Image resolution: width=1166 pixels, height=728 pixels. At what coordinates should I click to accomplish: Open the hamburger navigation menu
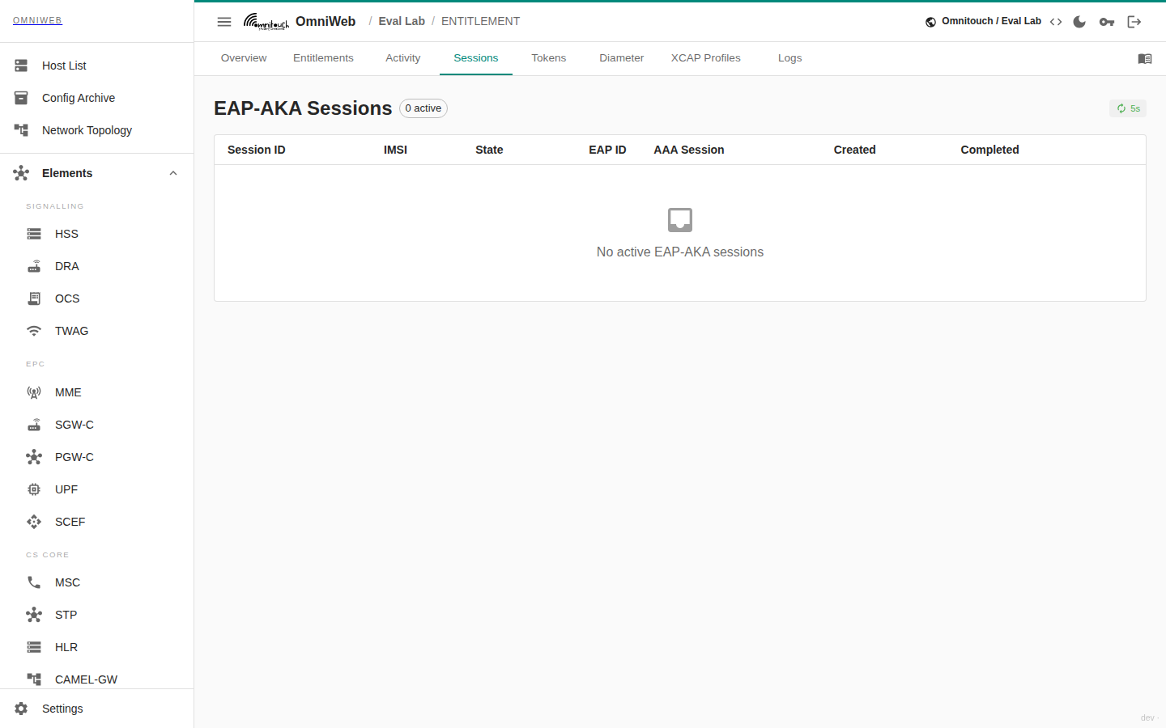pos(224,22)
